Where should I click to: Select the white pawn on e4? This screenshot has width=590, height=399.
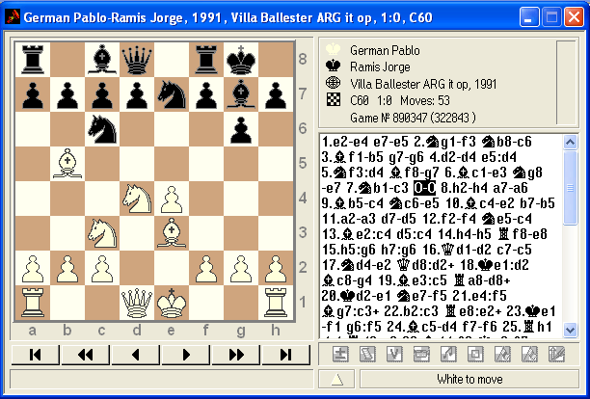[x=172, y=199]
